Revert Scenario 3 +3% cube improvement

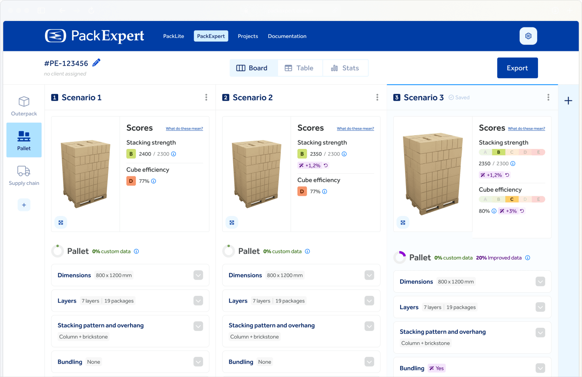tap(522, 211)
